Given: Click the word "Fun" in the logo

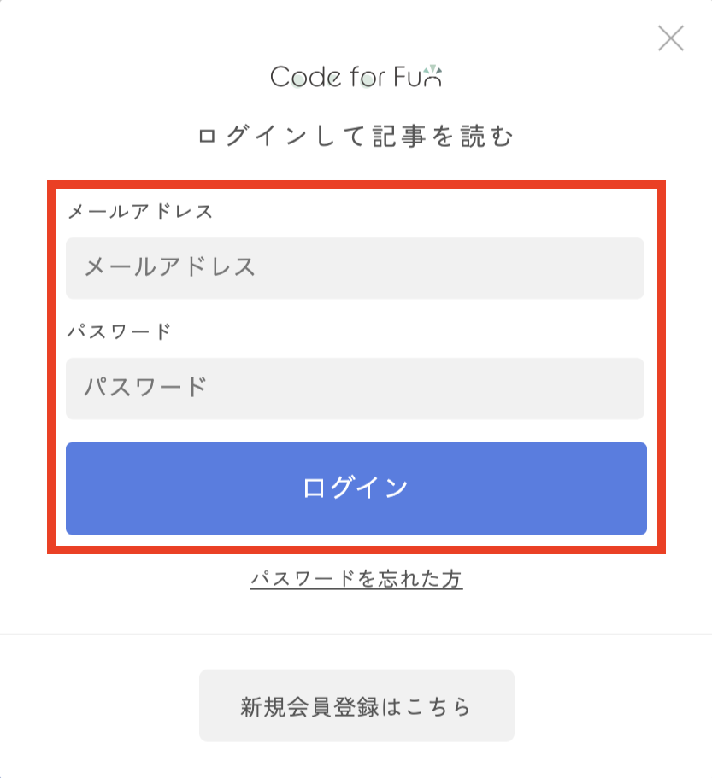Looking at the screenshot, I should coord(418,76).
